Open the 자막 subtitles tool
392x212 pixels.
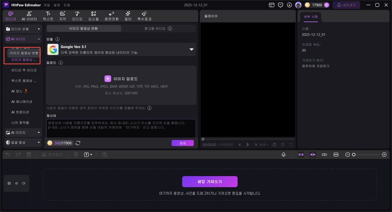63,16
